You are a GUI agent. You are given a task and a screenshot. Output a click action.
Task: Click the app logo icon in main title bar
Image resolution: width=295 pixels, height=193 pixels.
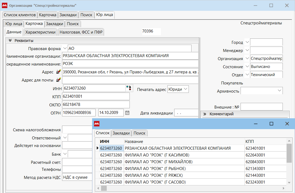click(x=5, y=5)
